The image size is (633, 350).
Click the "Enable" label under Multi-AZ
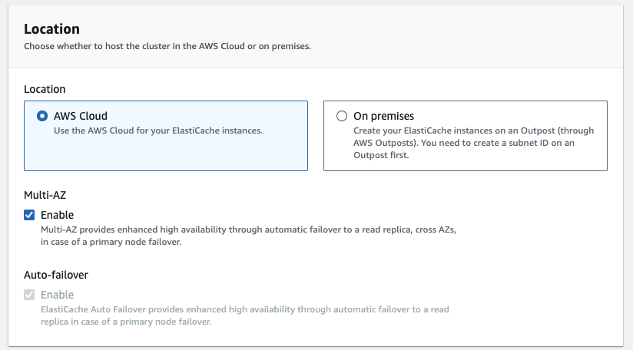click(x=58, y=215)
